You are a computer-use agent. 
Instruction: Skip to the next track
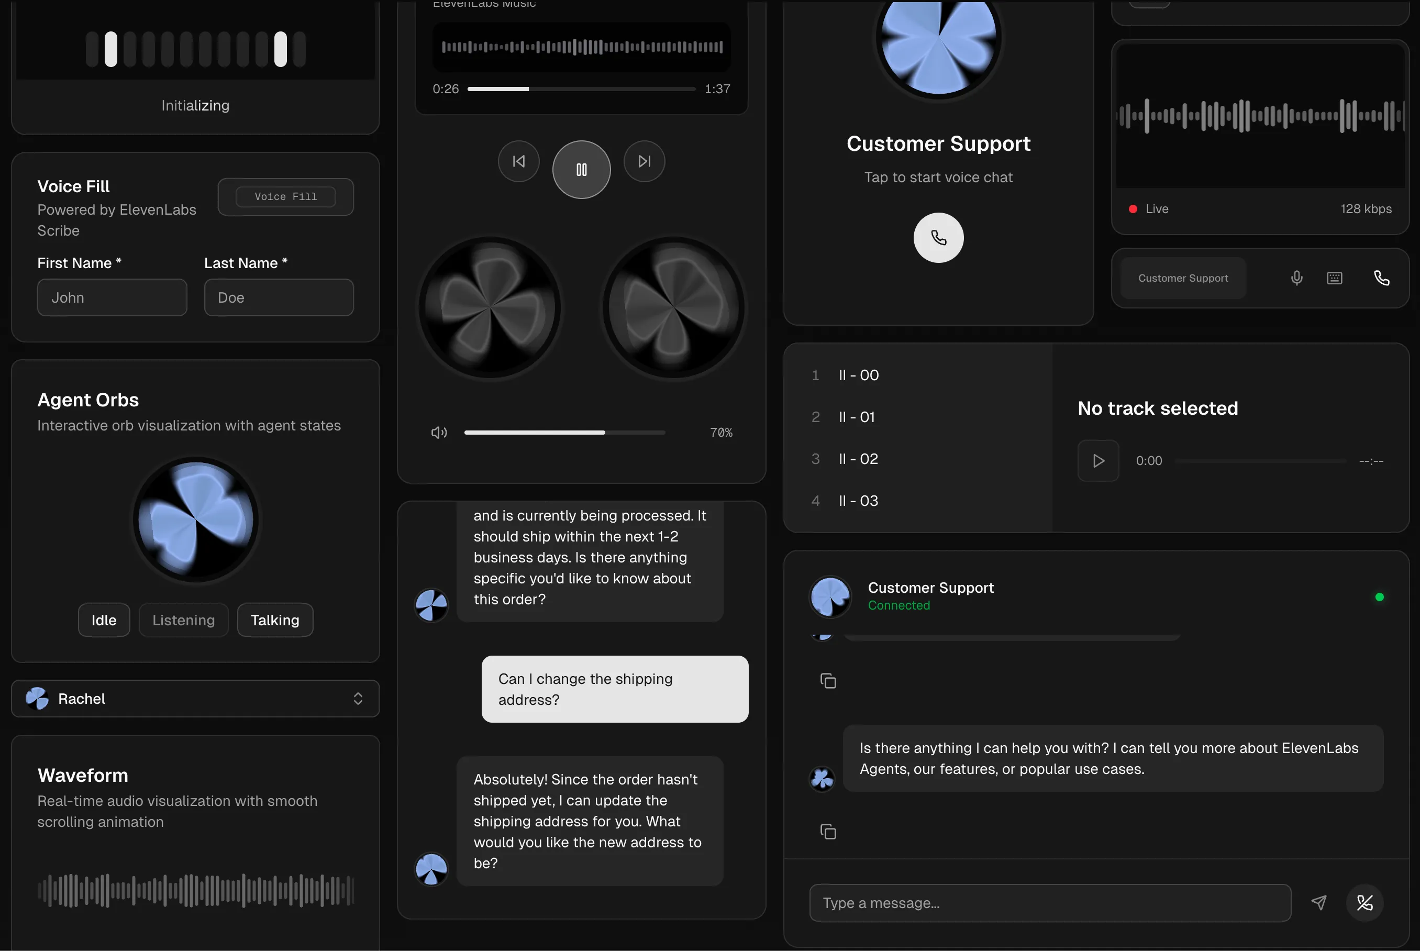tap(644, 161)
